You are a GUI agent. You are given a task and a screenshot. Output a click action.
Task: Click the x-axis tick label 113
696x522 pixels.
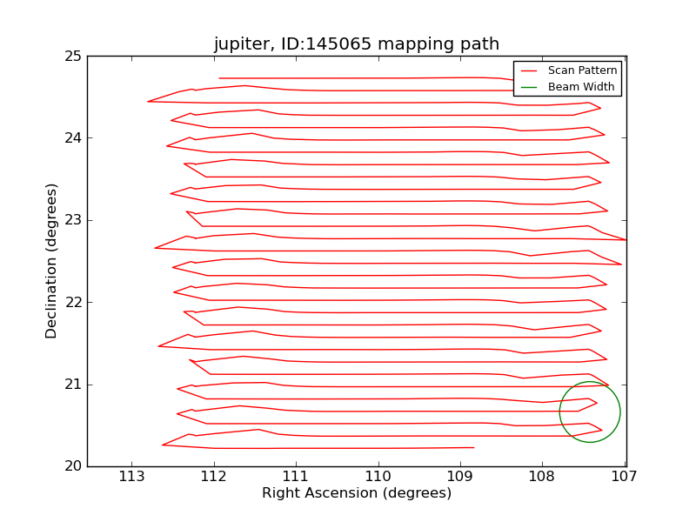[x=132, y=477]
